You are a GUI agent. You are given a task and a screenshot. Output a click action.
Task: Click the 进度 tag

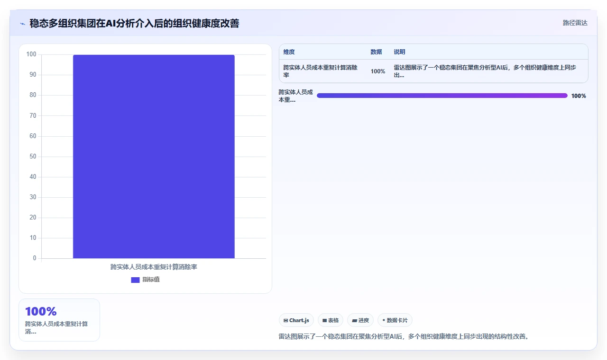pos(360,320)
